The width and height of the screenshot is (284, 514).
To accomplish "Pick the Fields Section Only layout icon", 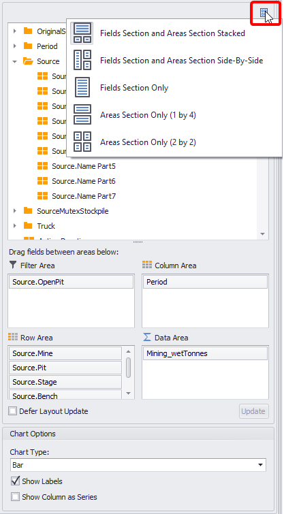I will [82, 87].
